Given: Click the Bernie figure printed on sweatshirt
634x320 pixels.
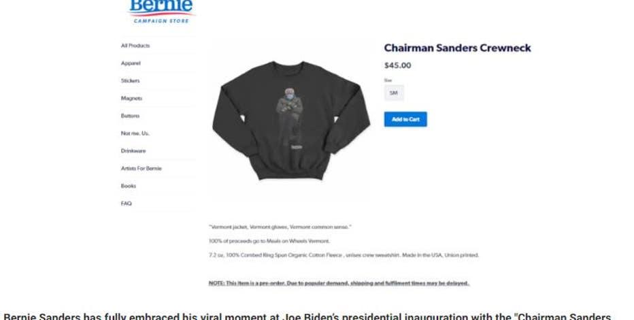Looking at the screenshot, I should pyautogui.click(x=290, y=116).
